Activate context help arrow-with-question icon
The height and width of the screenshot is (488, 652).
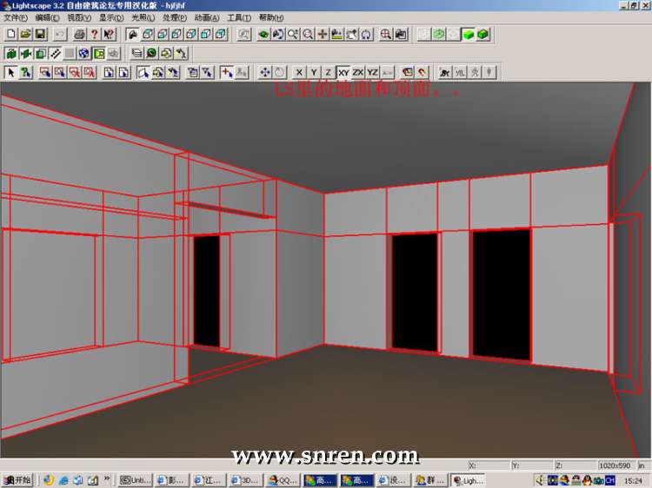click(x=109, y=34)
